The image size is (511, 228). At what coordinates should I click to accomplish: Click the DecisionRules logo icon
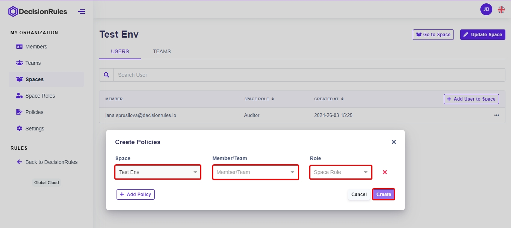point(13,12)
